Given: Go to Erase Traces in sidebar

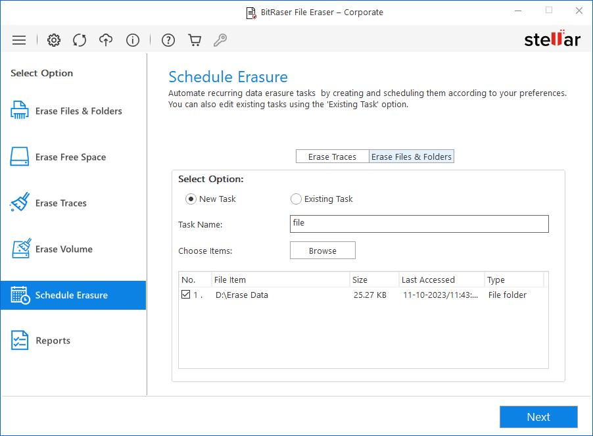Looking at the screenshot, I should [74, 203].
